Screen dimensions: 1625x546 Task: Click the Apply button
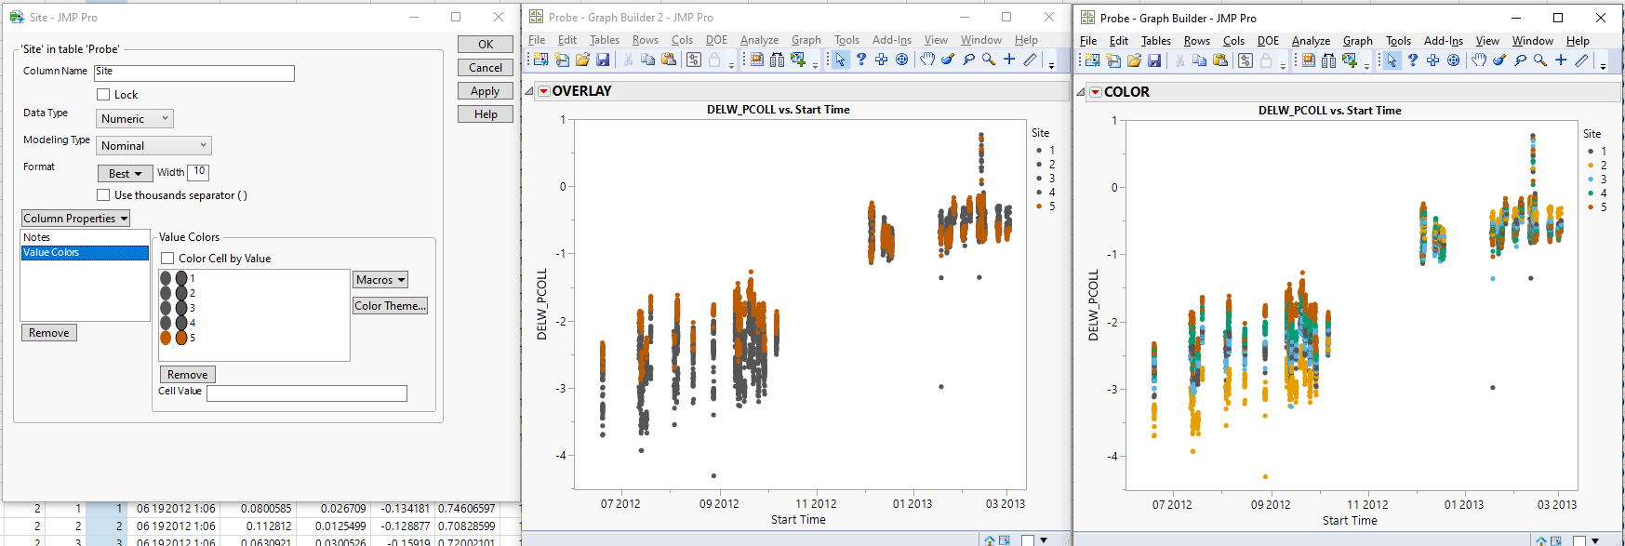coord(486,91)
